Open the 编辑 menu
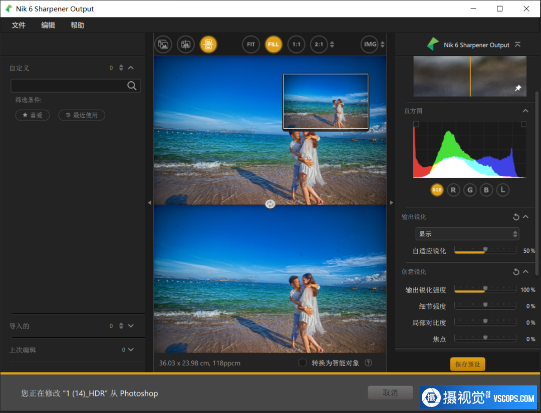This screenshot has height=413, width=541. click(x=48, y=25)
